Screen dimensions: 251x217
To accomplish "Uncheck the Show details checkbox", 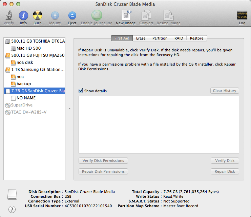I will [81, 91].
